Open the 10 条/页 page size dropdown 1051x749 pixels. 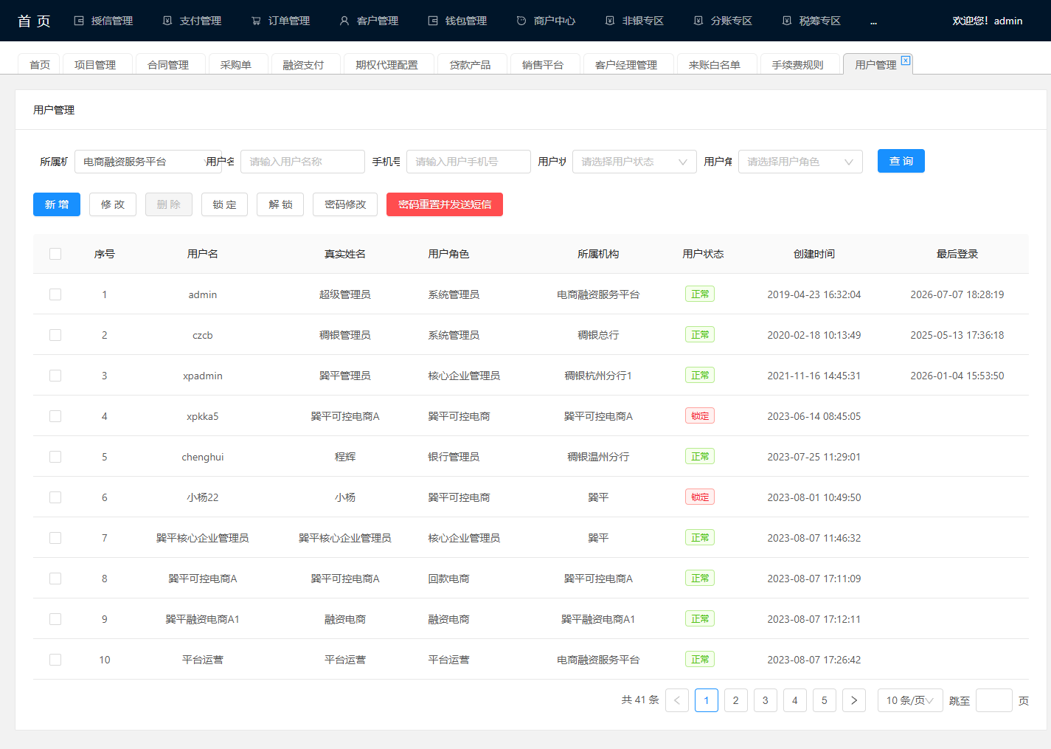(910, 700)
